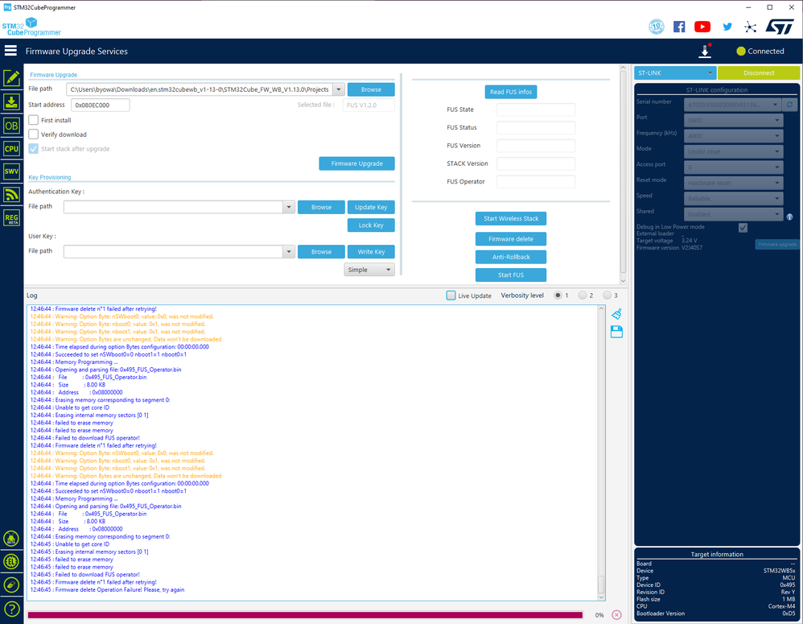
Task: Open the Frequency (kHz) dropdown
Action: [x=733, y=136]
